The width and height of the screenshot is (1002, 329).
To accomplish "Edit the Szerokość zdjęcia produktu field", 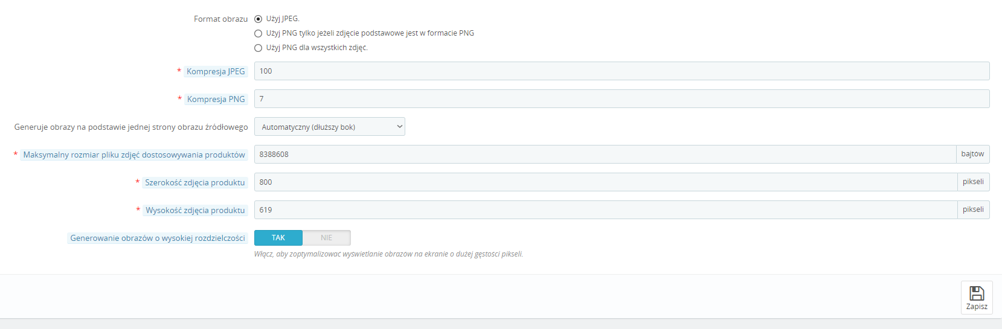I will (605, 182).
